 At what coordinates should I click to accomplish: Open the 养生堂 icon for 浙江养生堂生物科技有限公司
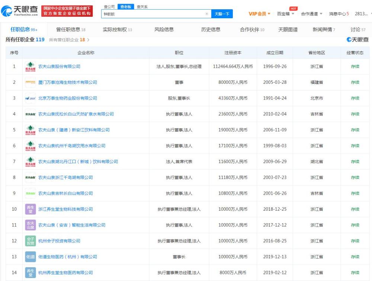pyautogui.click(x=31, y=209)
